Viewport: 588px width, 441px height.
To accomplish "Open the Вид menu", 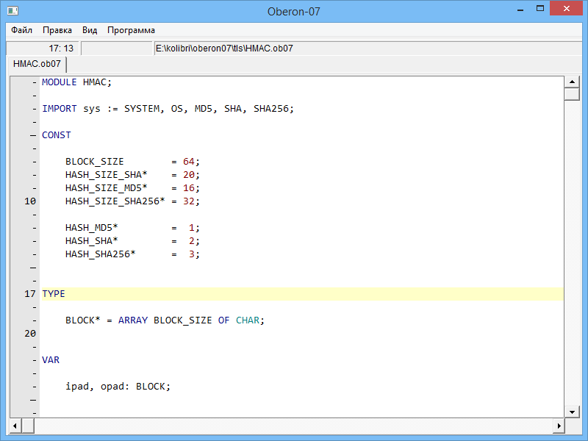I will 90,30.
